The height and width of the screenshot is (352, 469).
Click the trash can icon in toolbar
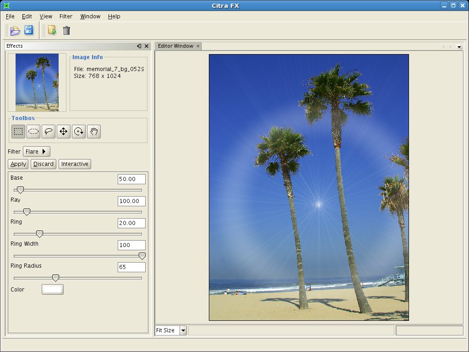click(x=66, y=31)
